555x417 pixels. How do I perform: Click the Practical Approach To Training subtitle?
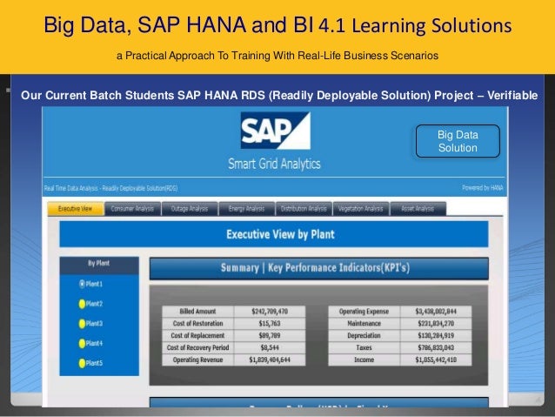[277, 56]
